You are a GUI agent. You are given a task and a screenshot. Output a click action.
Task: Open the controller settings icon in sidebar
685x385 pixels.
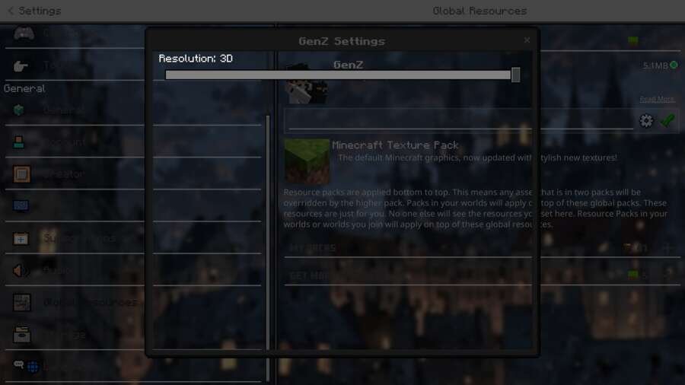[x=24, y=33]
